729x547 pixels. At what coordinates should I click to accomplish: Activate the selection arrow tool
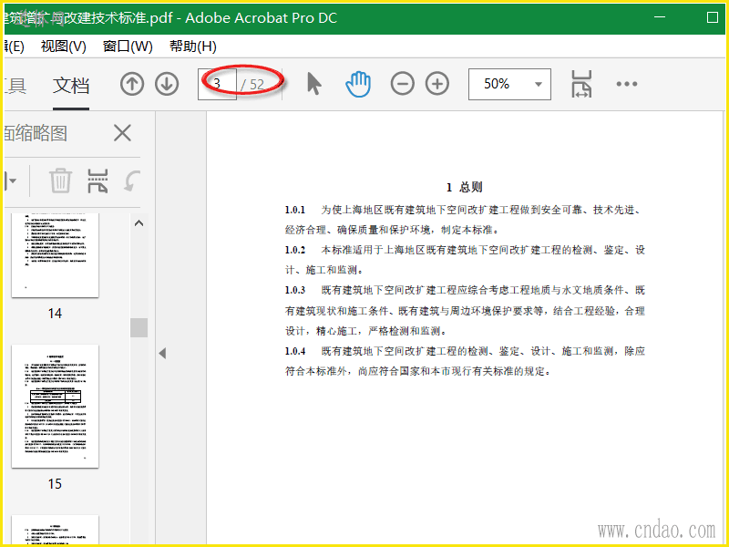pyautogui.click(x=314, y=84)
